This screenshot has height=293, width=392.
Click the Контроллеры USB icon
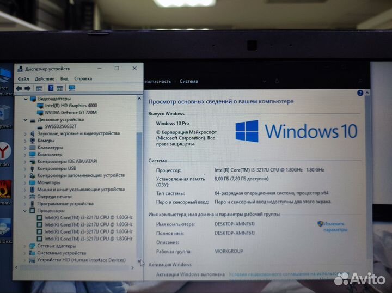(x=32, y=168)
